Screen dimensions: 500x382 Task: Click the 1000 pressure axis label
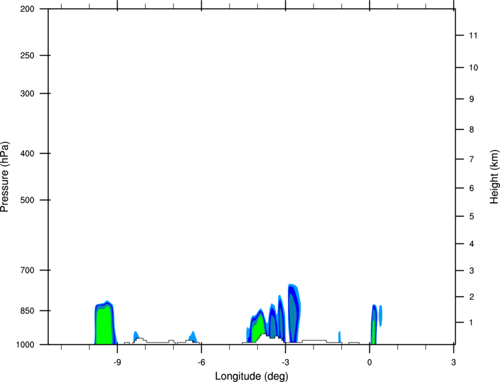pyautogui.click(x=25, y=344)
